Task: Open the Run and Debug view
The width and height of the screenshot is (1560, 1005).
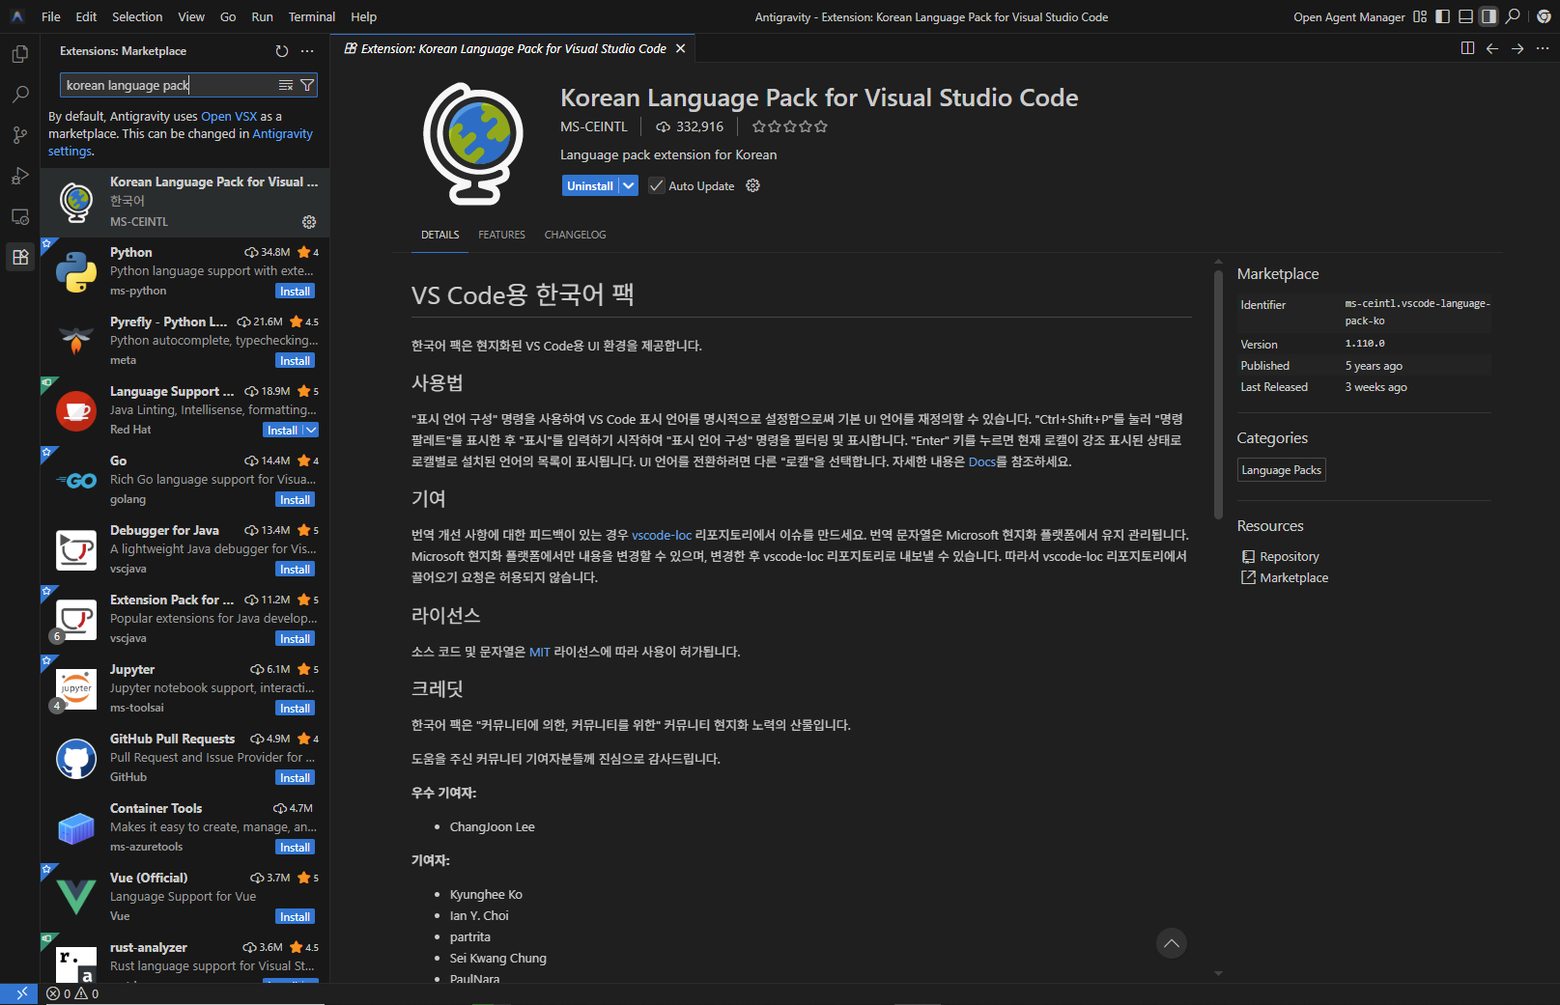Action: pyautogui.click(x=19, y=176)
